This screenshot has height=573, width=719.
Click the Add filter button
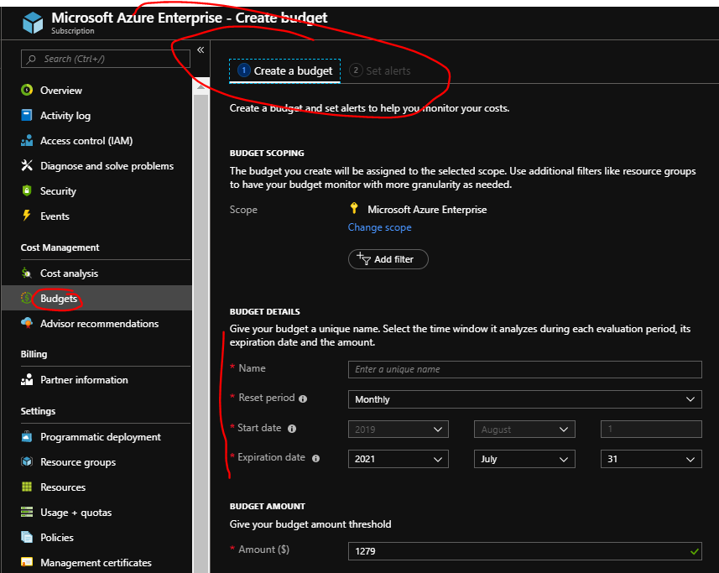point(388,259)
